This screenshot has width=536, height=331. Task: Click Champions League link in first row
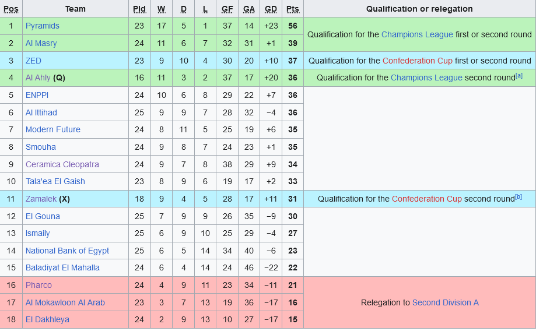(x=416, y=34)
